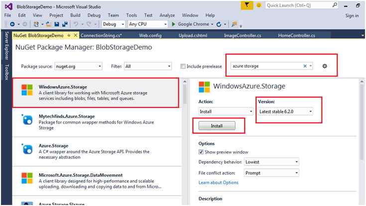366x206 pixels.
Task: Switch to the Upload.cshtml tab
Action: [x=193, y=35]
